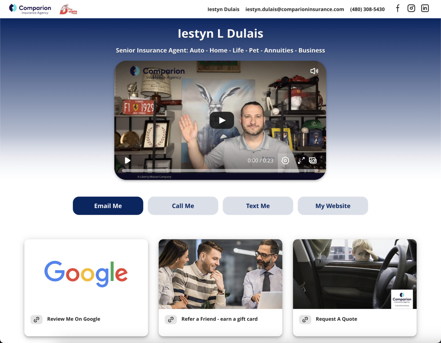Click the email address iestyn.dulais@comparioninsurance.com
The width and height of the screenshot is (441, 343).
point(294,9)
